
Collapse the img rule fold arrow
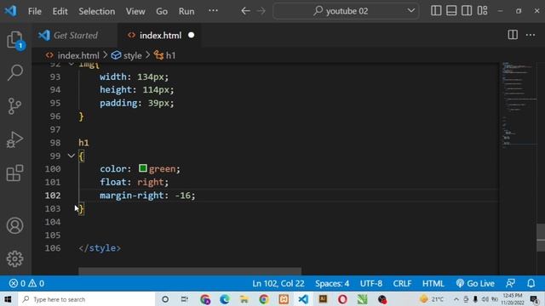click(72, 65)
